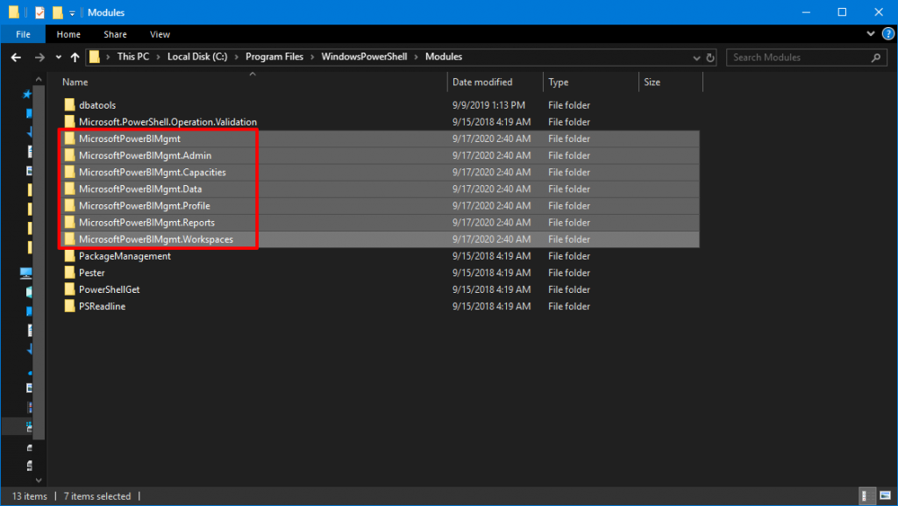898x506 pixels.
Task: Open the Customize Quick Access Toolbar dropdown
Action: 72,12
